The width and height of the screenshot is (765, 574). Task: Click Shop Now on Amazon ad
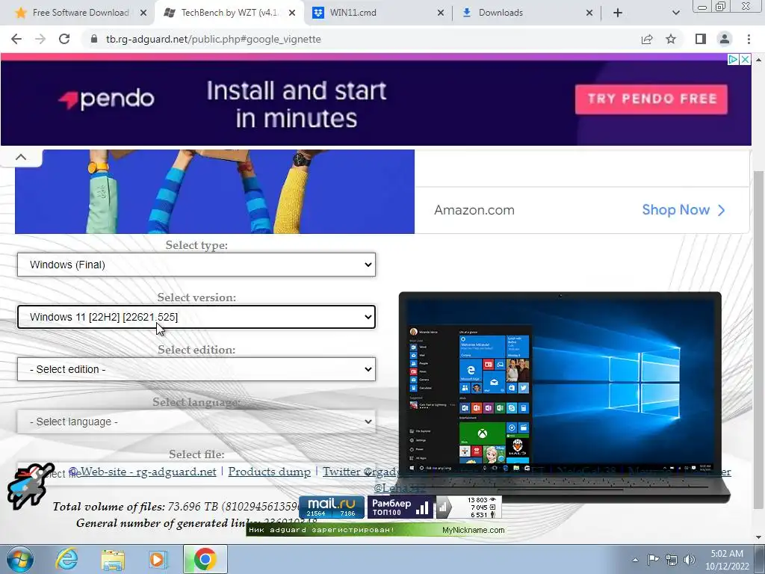tap(684, 210)
